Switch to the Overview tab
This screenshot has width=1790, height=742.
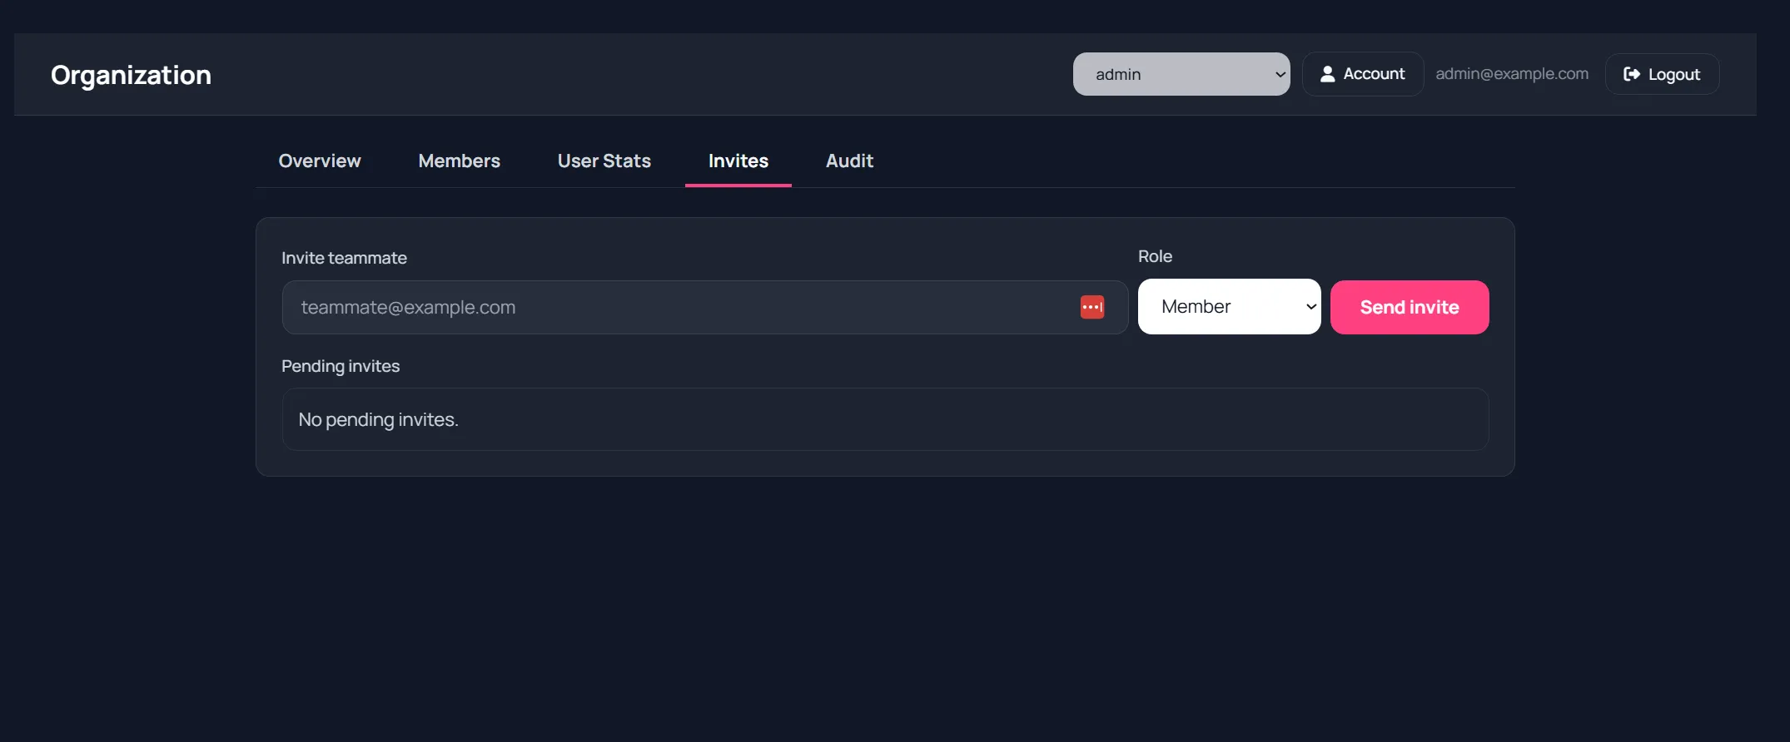[320, 161]
